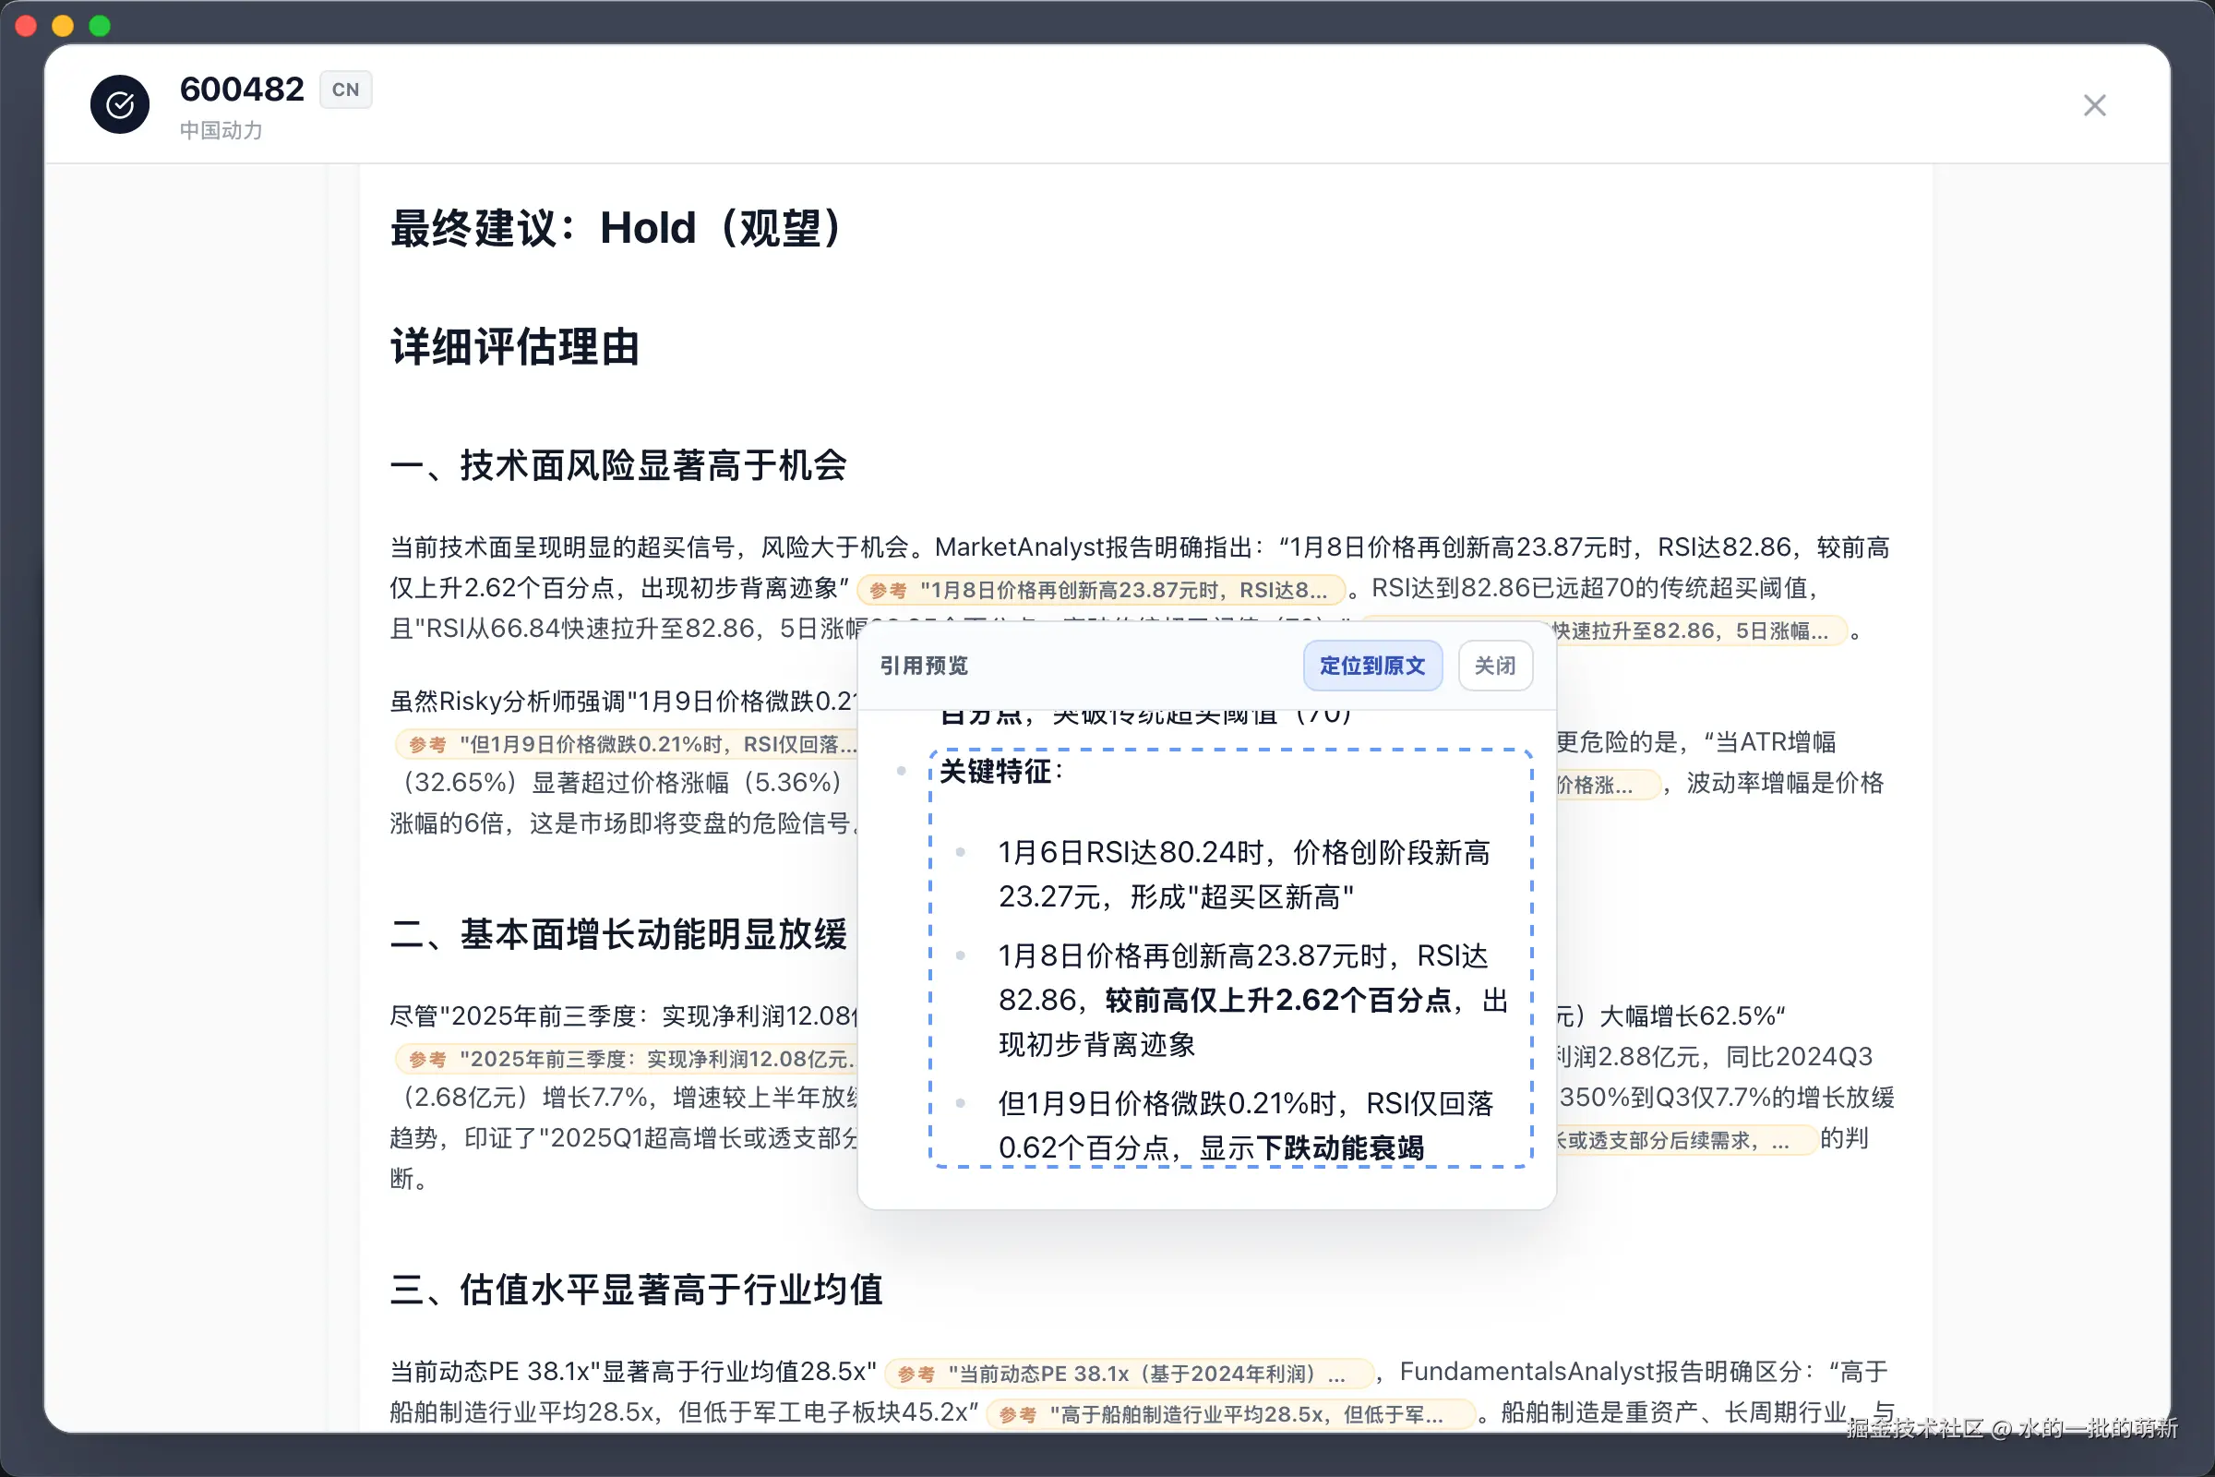Click the 关闭 button in the citation preview

pos(1493,666)
